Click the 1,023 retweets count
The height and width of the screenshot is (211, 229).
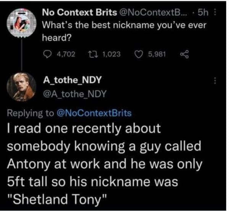[111, 54]
